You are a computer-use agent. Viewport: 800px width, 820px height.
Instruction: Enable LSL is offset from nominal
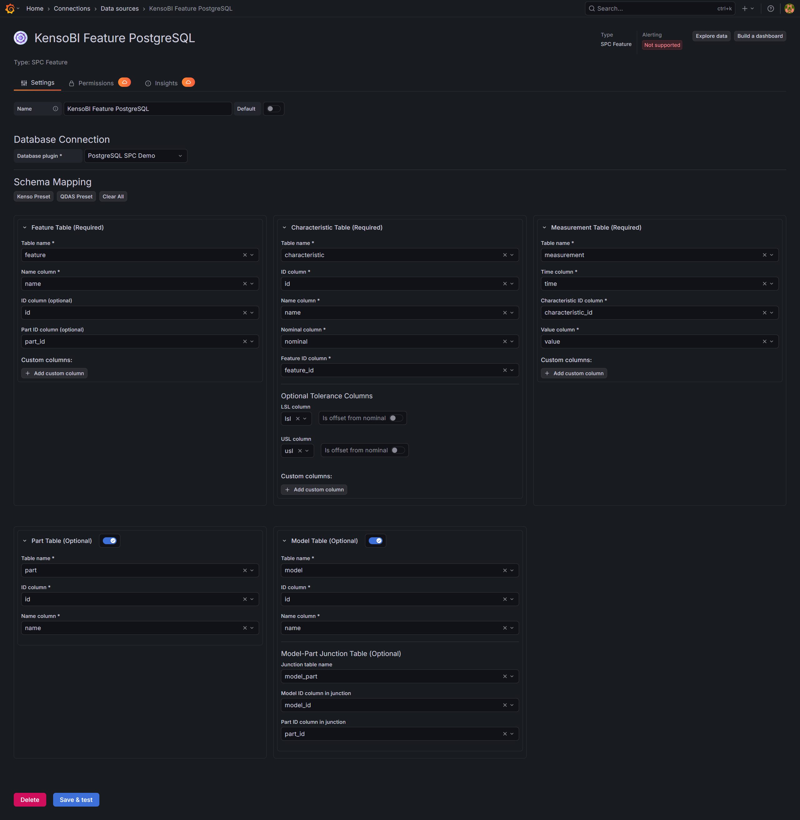coord(396,418)
